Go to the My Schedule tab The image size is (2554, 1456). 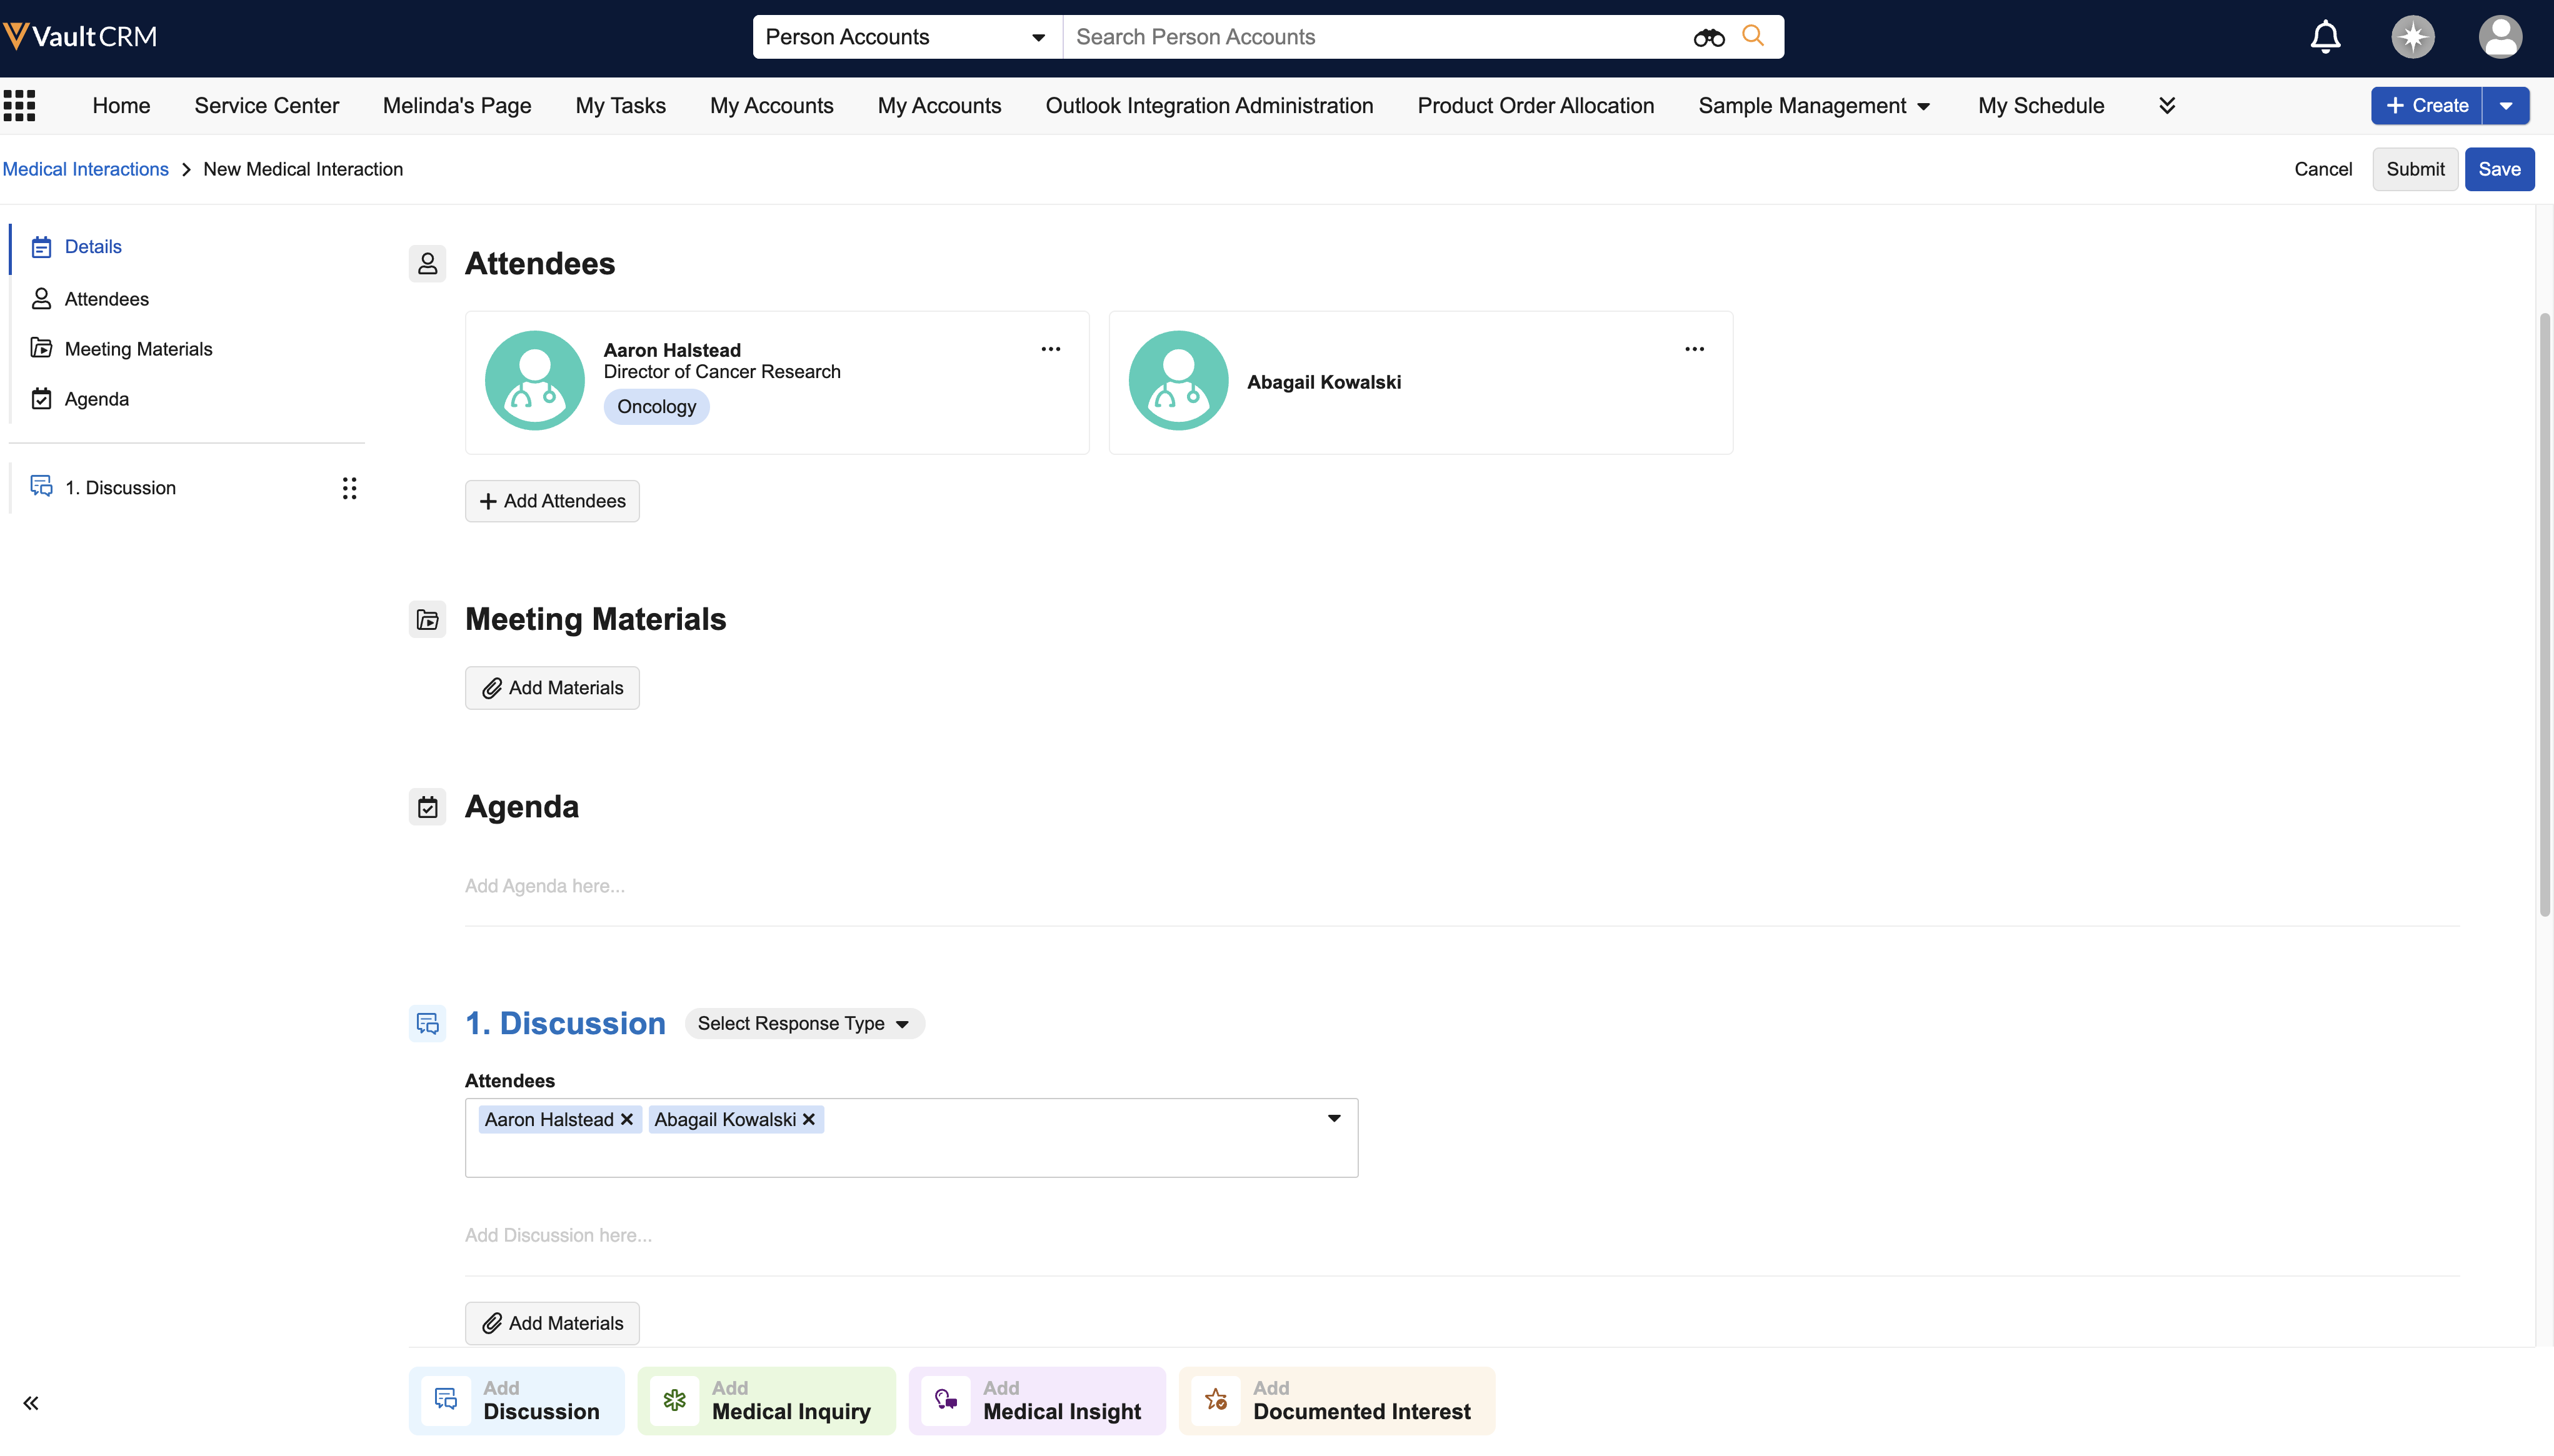tap(2040, 105)
